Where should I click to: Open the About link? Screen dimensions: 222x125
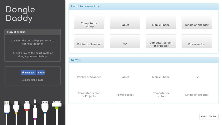203,116
